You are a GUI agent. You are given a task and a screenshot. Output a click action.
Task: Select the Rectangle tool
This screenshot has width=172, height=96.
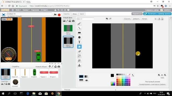79,33
